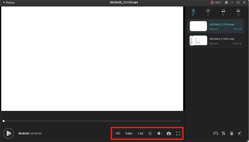
Task: Click file name 20230426_213129.mp4 in the list
Action: pos(222,25)
